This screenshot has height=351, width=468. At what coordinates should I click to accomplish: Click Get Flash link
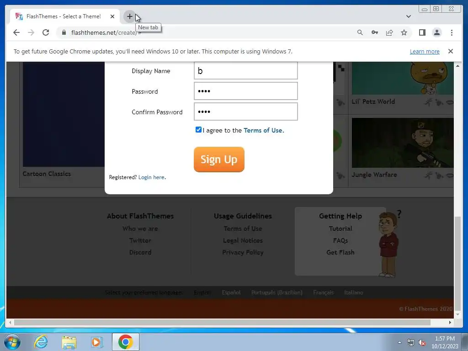(x=340, y=252)
